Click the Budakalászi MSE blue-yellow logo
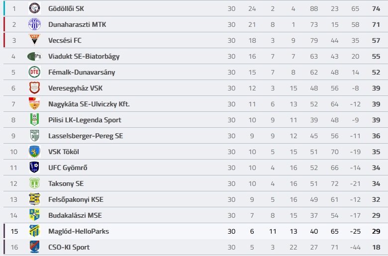The width and height of the screenshot is (388, 256). 34,215
